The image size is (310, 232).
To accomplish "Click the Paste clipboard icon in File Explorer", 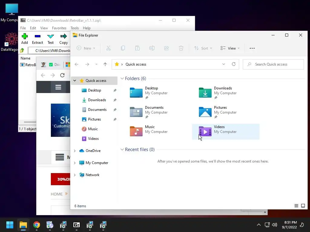I will (x=137, y=48).
